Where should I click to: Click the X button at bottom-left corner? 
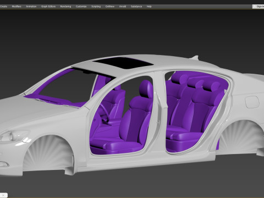pyautogui.click(x=4, y=195)
